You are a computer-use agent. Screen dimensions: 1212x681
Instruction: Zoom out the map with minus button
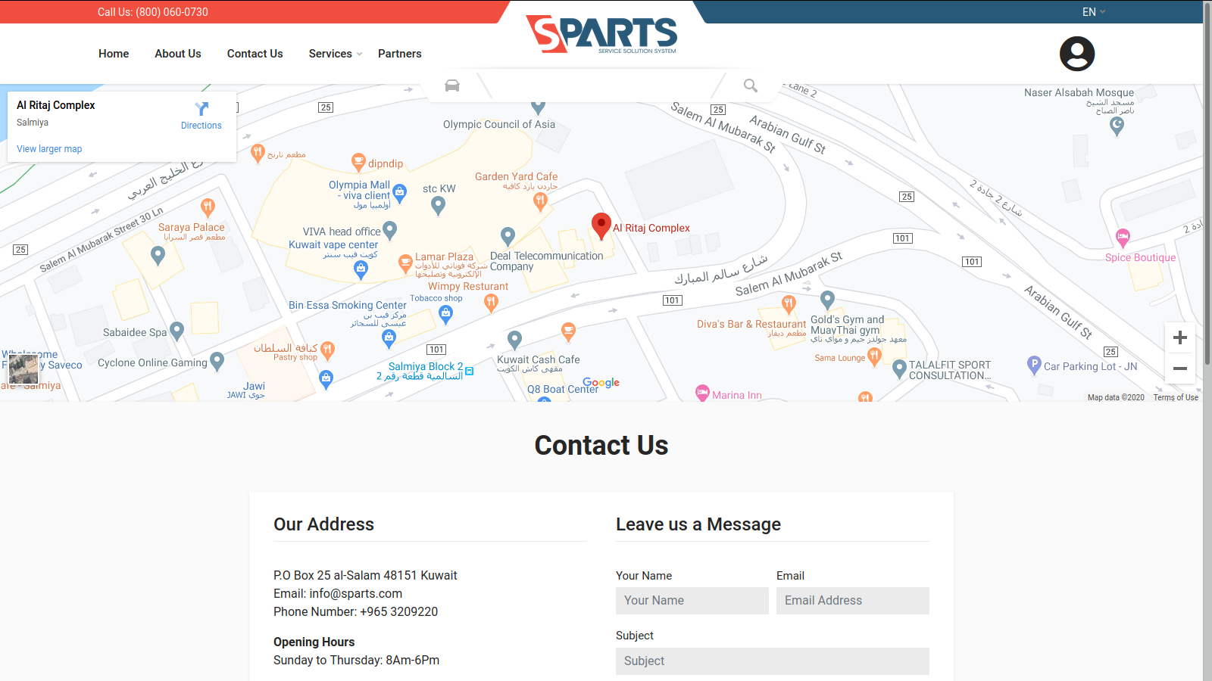point(1180,368)
